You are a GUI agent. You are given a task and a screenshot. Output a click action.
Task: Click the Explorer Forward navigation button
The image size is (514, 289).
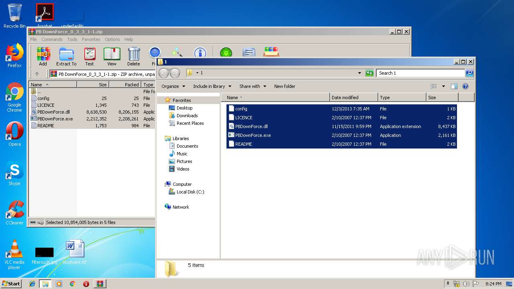pyautogui.click(x=175, y=73)
